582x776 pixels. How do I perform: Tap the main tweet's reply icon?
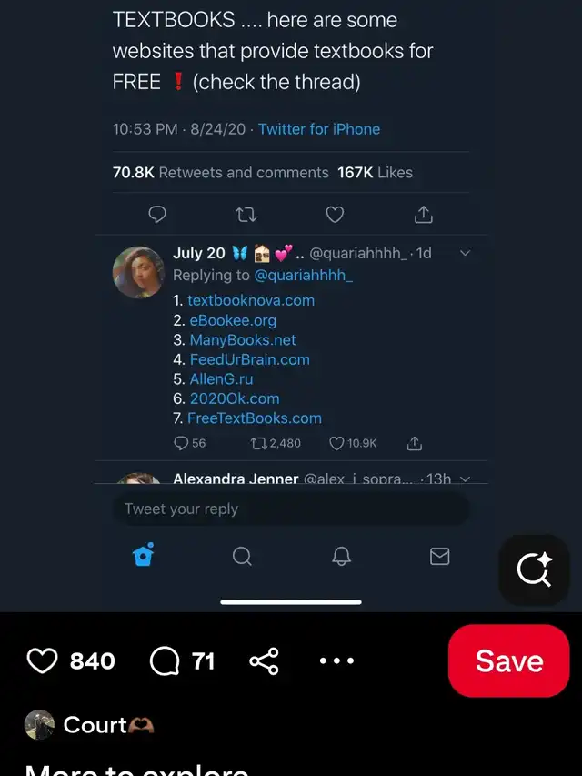[x=157, y=215]
